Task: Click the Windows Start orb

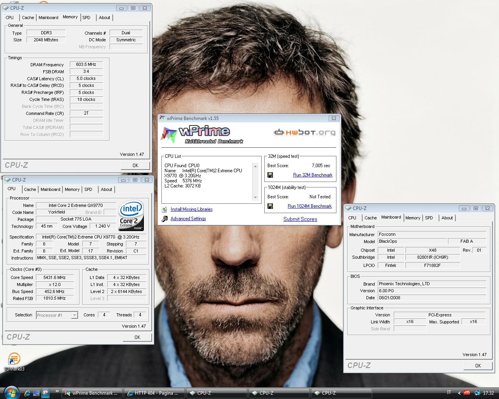Action: tap(11, 393)
